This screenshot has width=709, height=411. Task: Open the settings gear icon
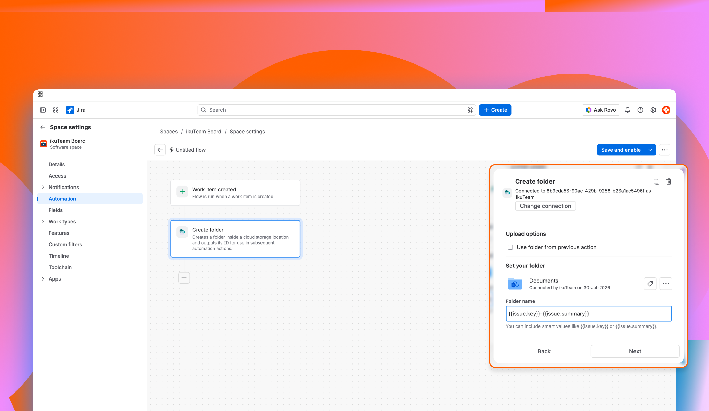(x=653, y=110)
